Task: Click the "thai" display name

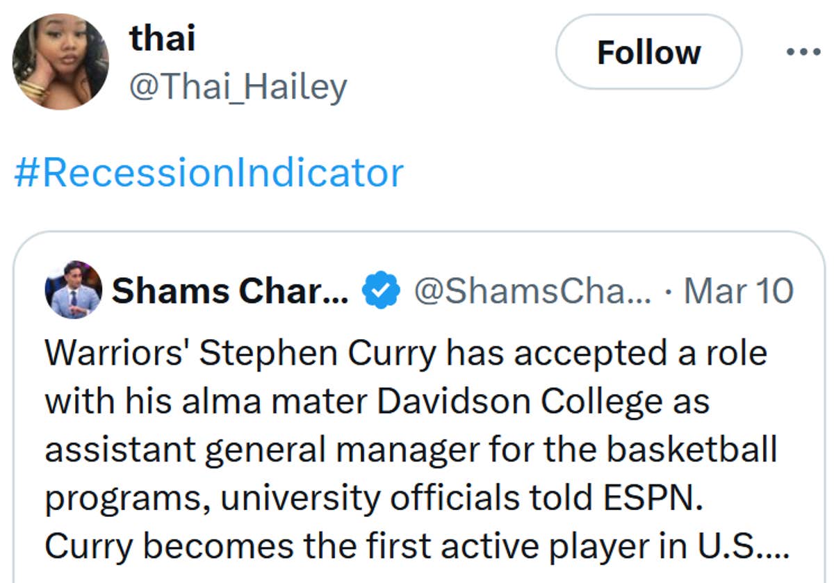Action: point(162,37)
